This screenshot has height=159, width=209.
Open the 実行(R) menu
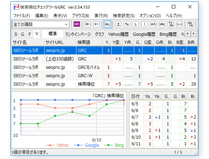101,16
